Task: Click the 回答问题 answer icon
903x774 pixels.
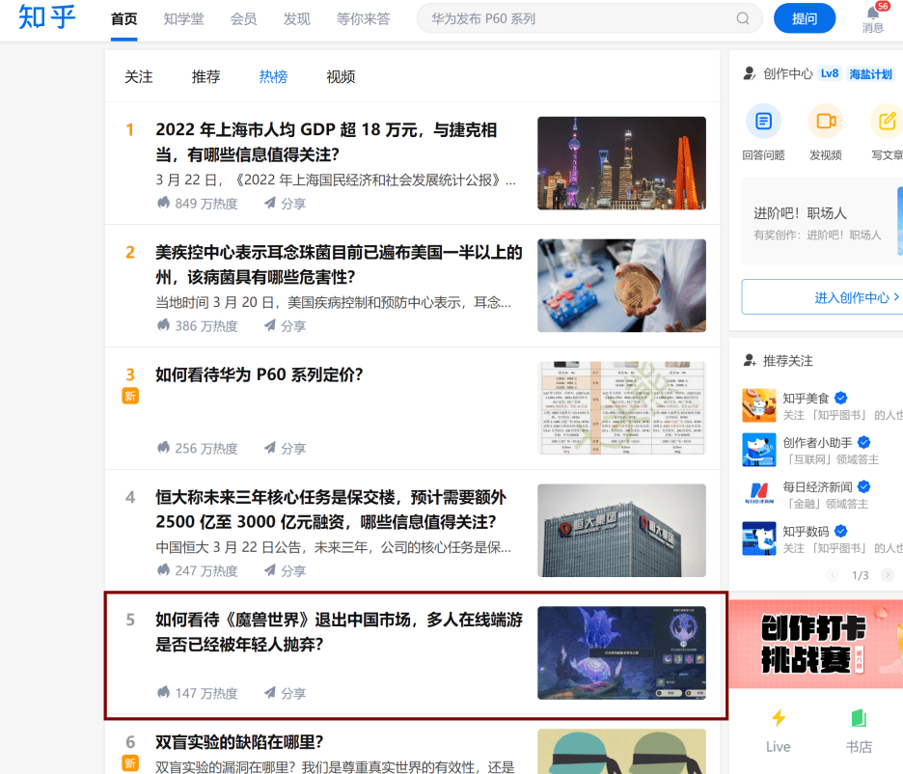Action: [x=764, y=122]
